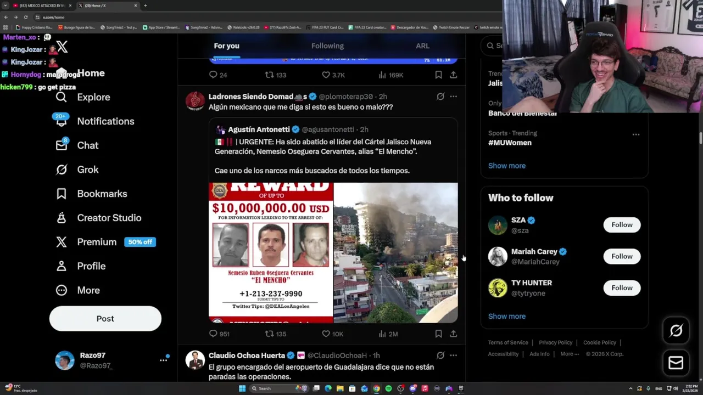Reply to Ladrones Siendo Domados post (951 replies)
This screenshot has width=703, height=395.
tap(219, 334)
